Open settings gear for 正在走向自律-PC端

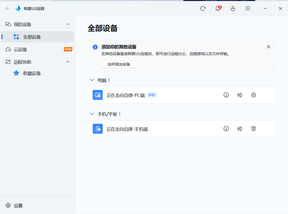(x=253, y=95)
